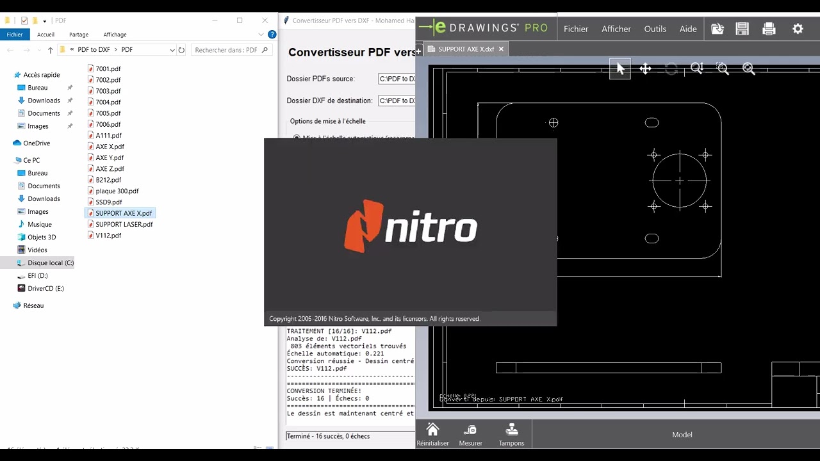The image size is (820, 461).
Task: Click the Explorer back arrow
Action: pyautogui.click(x=11, y=50)
